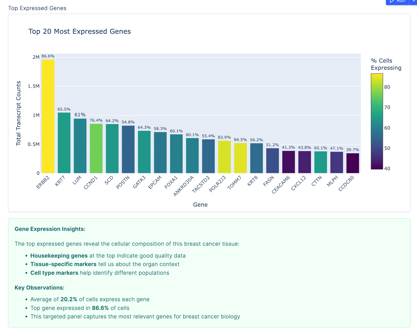Click the FASN bar at 51.2%
This screenshot has width=417, height=335.
pos(273,161)
